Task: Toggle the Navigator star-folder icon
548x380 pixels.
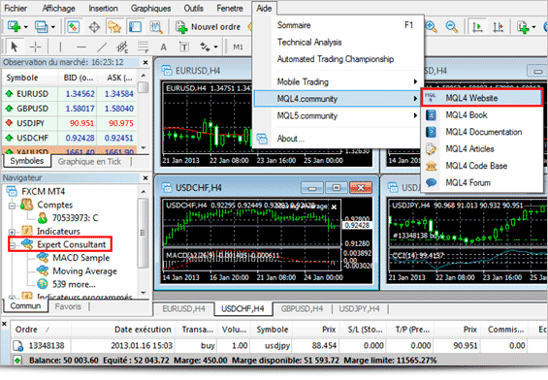Action: coord(114,26)
